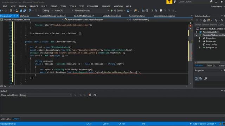225x126 pixels.
Task: Click the Save All toolbar icon
Action: click(x=25, y=10)
